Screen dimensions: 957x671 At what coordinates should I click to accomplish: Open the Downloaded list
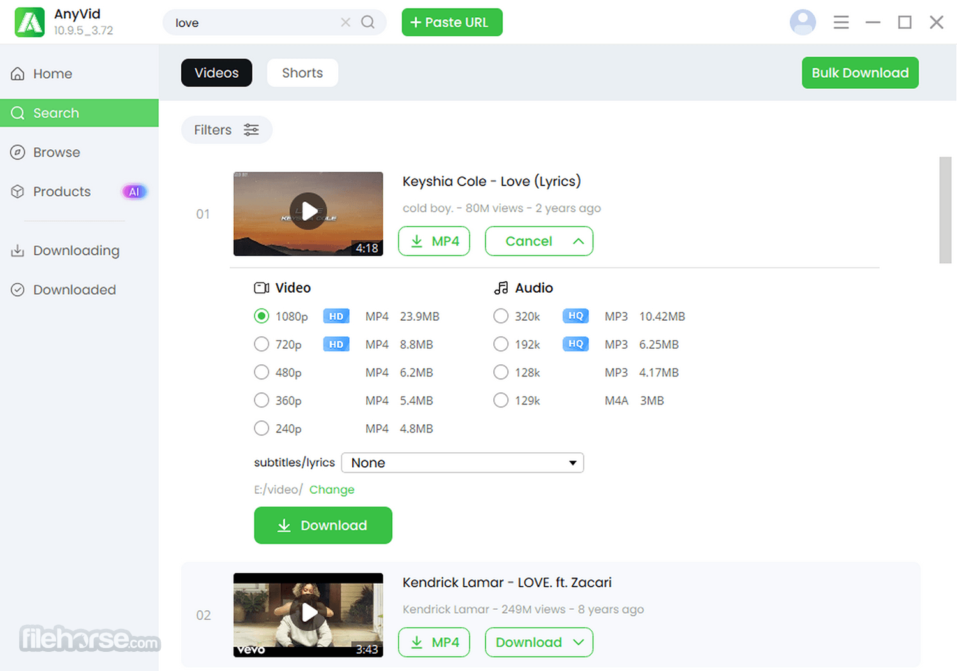[79, 290]
